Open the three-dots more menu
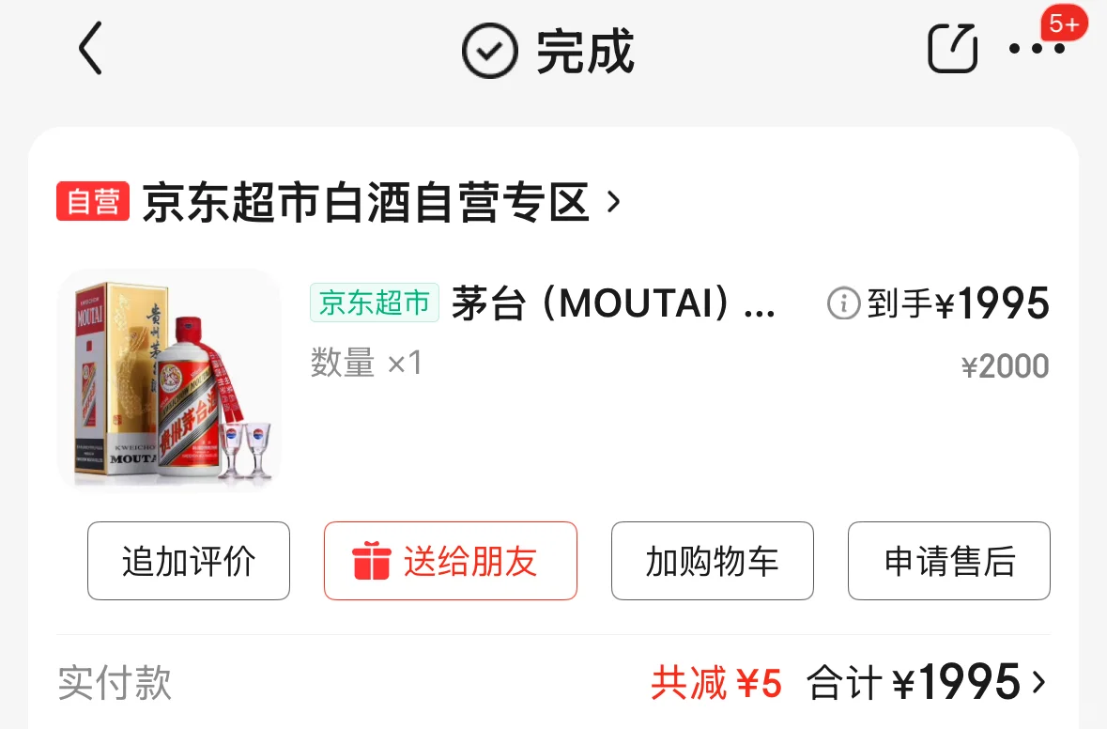 coord(1037,49)
